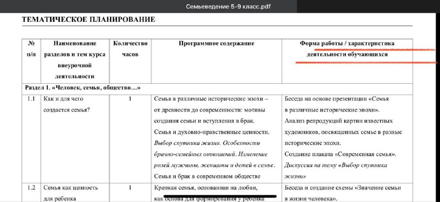This screenshot has height=202, width=440.
Task: Click the header 'Форма работы / характеристика'
Action: coord(347,43)
